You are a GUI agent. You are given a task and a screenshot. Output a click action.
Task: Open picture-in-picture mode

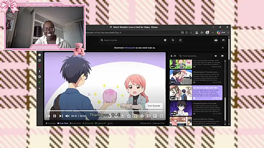[155, 116]
